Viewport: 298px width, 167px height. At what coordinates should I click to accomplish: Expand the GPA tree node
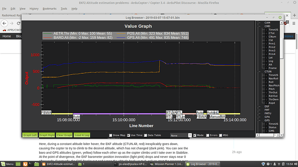[260, 117]
